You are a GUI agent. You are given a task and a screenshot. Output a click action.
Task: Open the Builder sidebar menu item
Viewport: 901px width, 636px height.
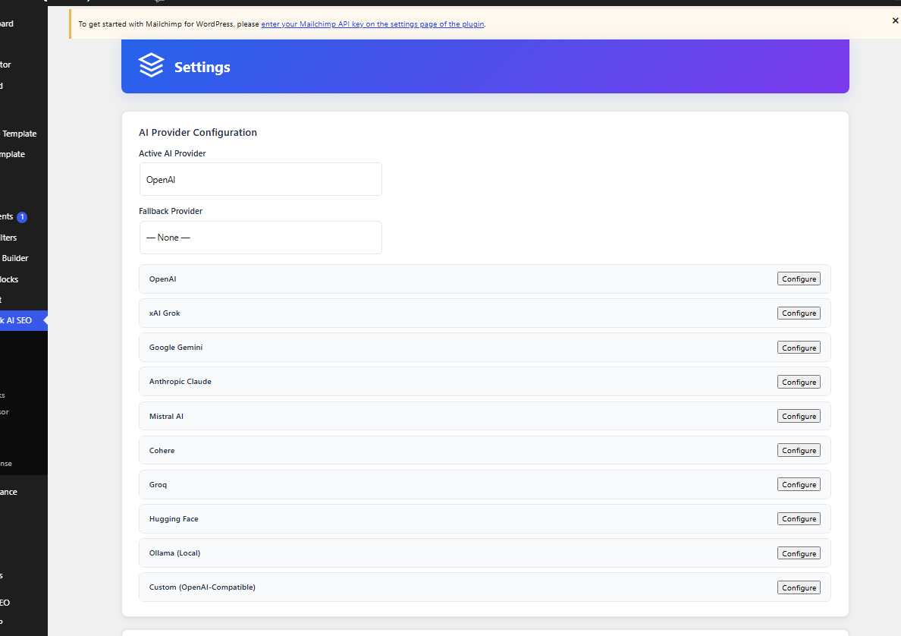pos(15,258)
